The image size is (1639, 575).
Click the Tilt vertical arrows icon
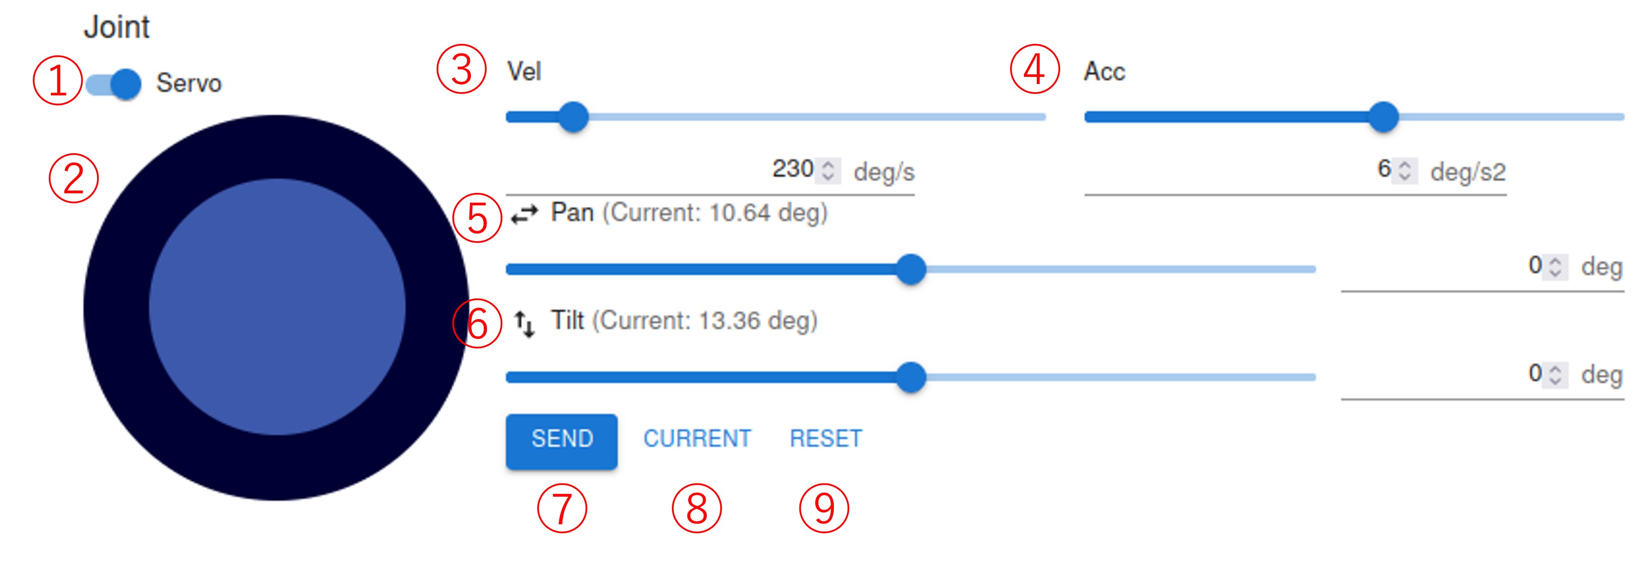click(x=524, y=323)
